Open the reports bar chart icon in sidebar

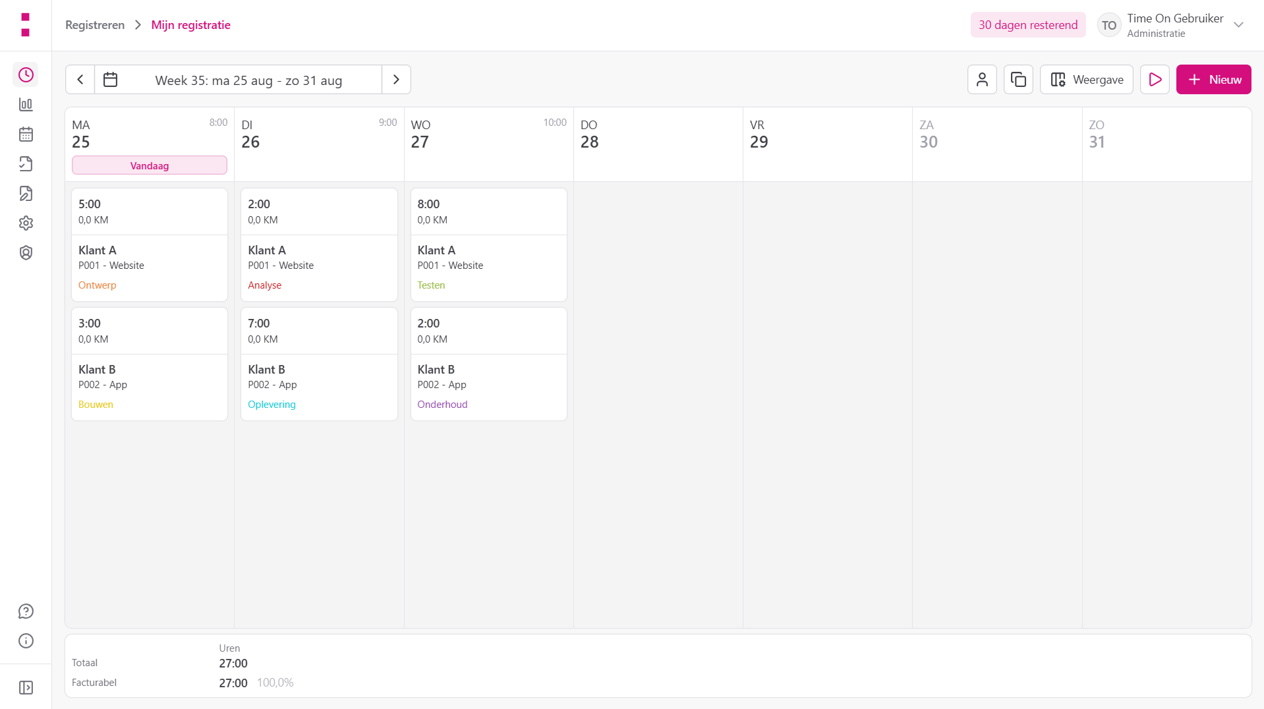coord(26,105)
